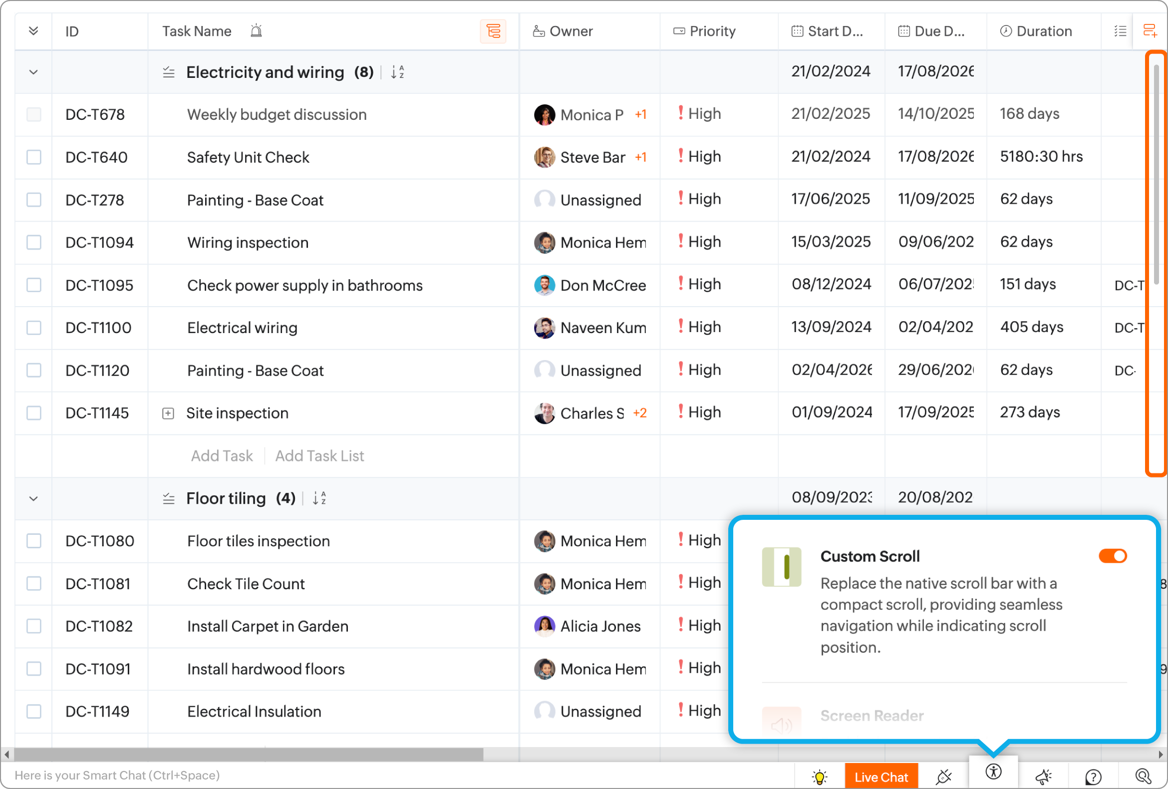This screenshot has height=789, width=1168.
Task: Click Add Task link
Action: pos(222,456)
